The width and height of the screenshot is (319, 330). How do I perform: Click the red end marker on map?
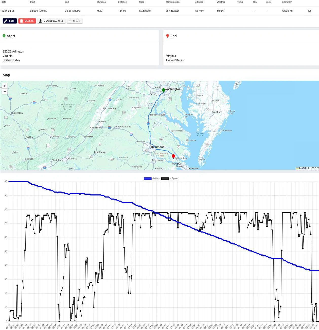click(x=173, y=156)
